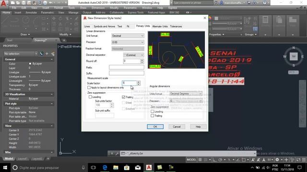
Task: Open the Annotate ribbon tab
Action: pyautogui.click(x=31, y=12)
